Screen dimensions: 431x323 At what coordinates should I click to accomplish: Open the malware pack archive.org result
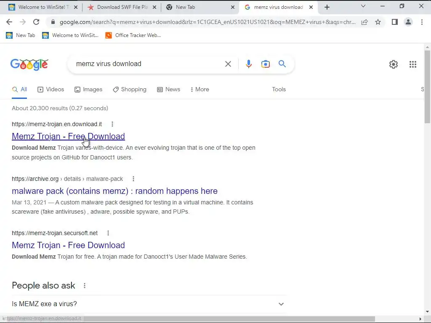pos(114,191)
